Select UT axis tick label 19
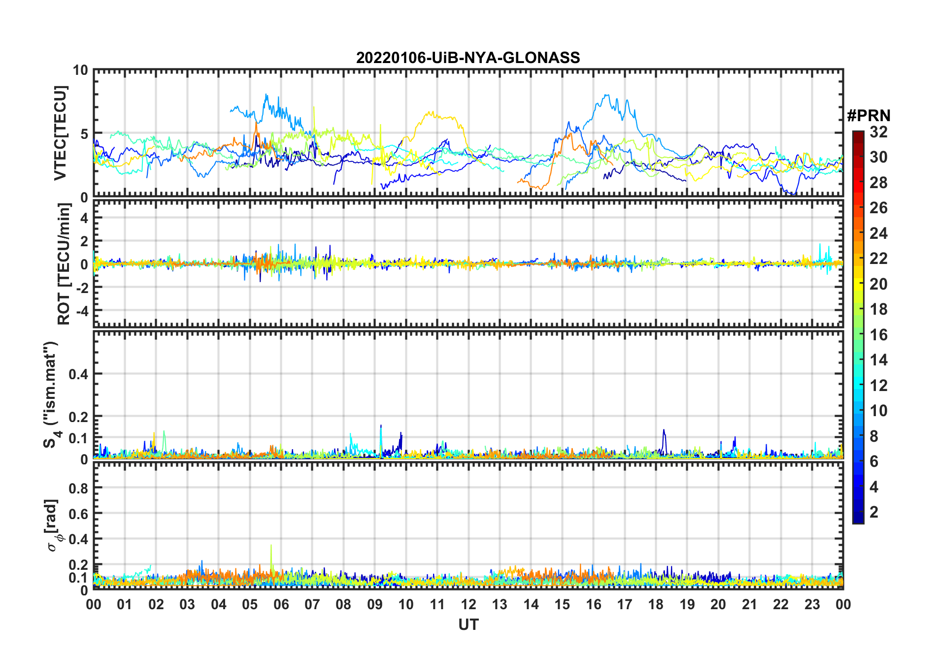This screenshot has width=937, height=655. click(687, 604)
